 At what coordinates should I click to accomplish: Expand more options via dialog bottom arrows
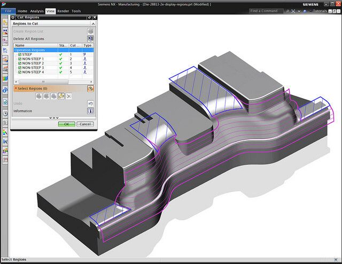pyautogui.click(x=53, y=117)
